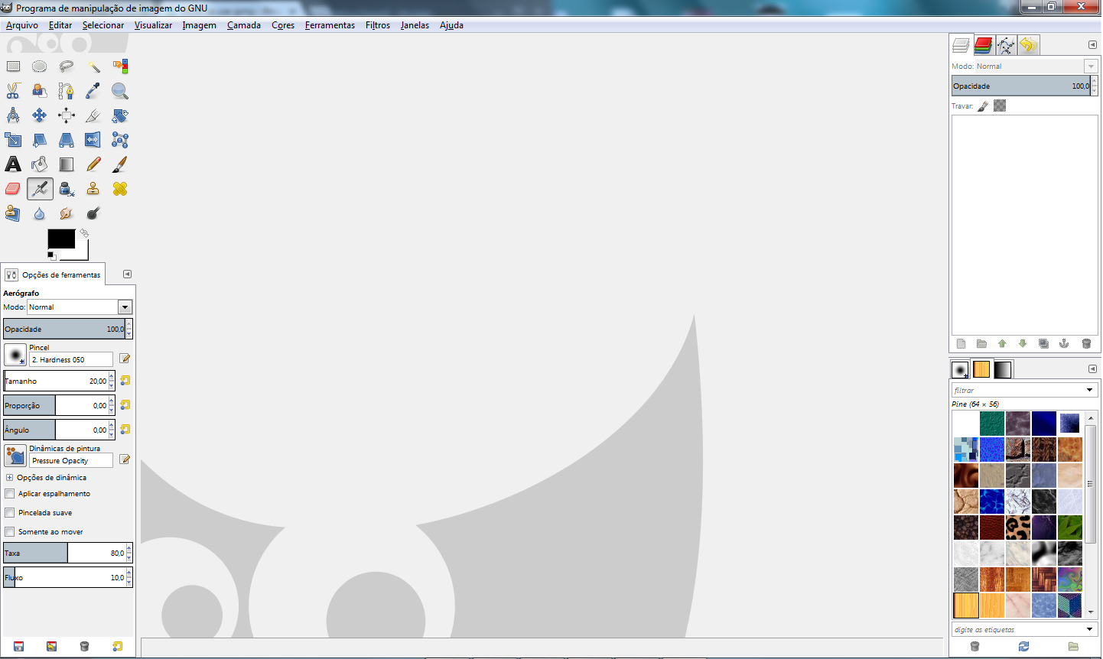This screenshot has width=1103, height=659.
Task: Select the Scale tool
Action: coord(13,140)
